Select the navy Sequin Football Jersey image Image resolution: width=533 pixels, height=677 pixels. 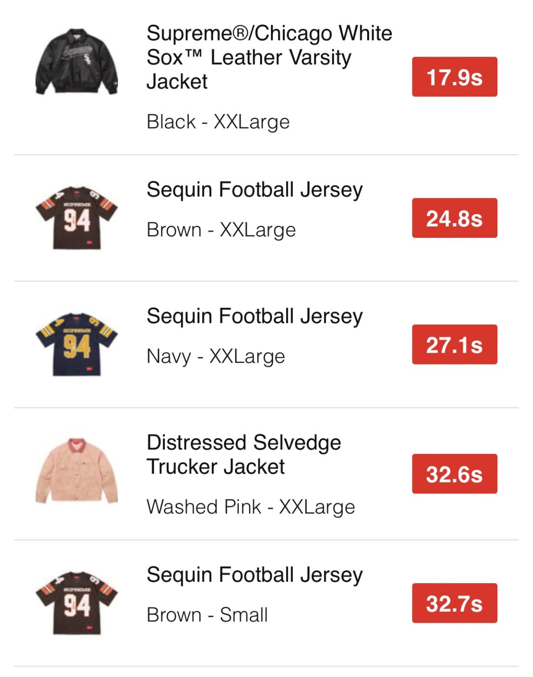pyautogui.click(x=76, y=344)
